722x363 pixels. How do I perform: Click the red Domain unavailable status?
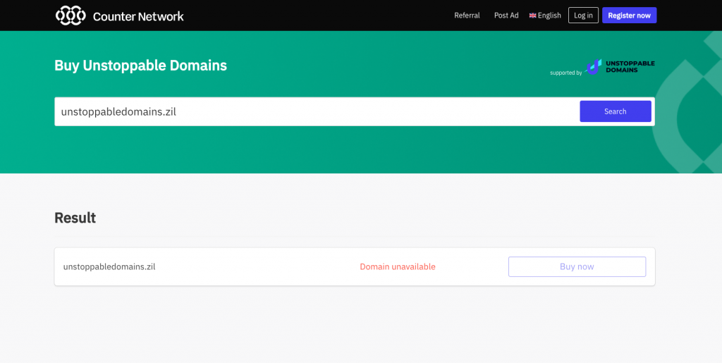[x=398, y=266]
